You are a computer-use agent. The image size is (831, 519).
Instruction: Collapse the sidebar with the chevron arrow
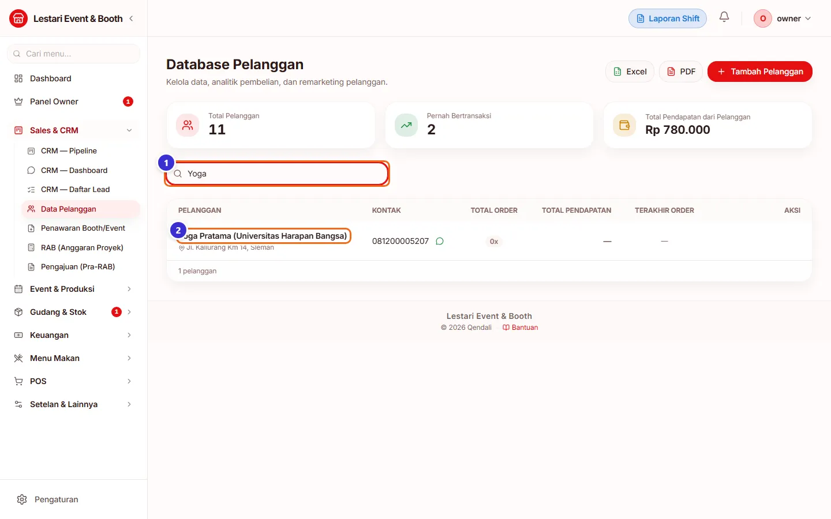coord(131,18)
